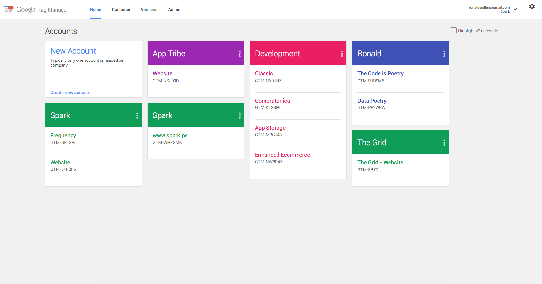Viewport: 542px width, 284px height.
Task: Open the Ronald account three-dot menu
Action: point(444,54)
